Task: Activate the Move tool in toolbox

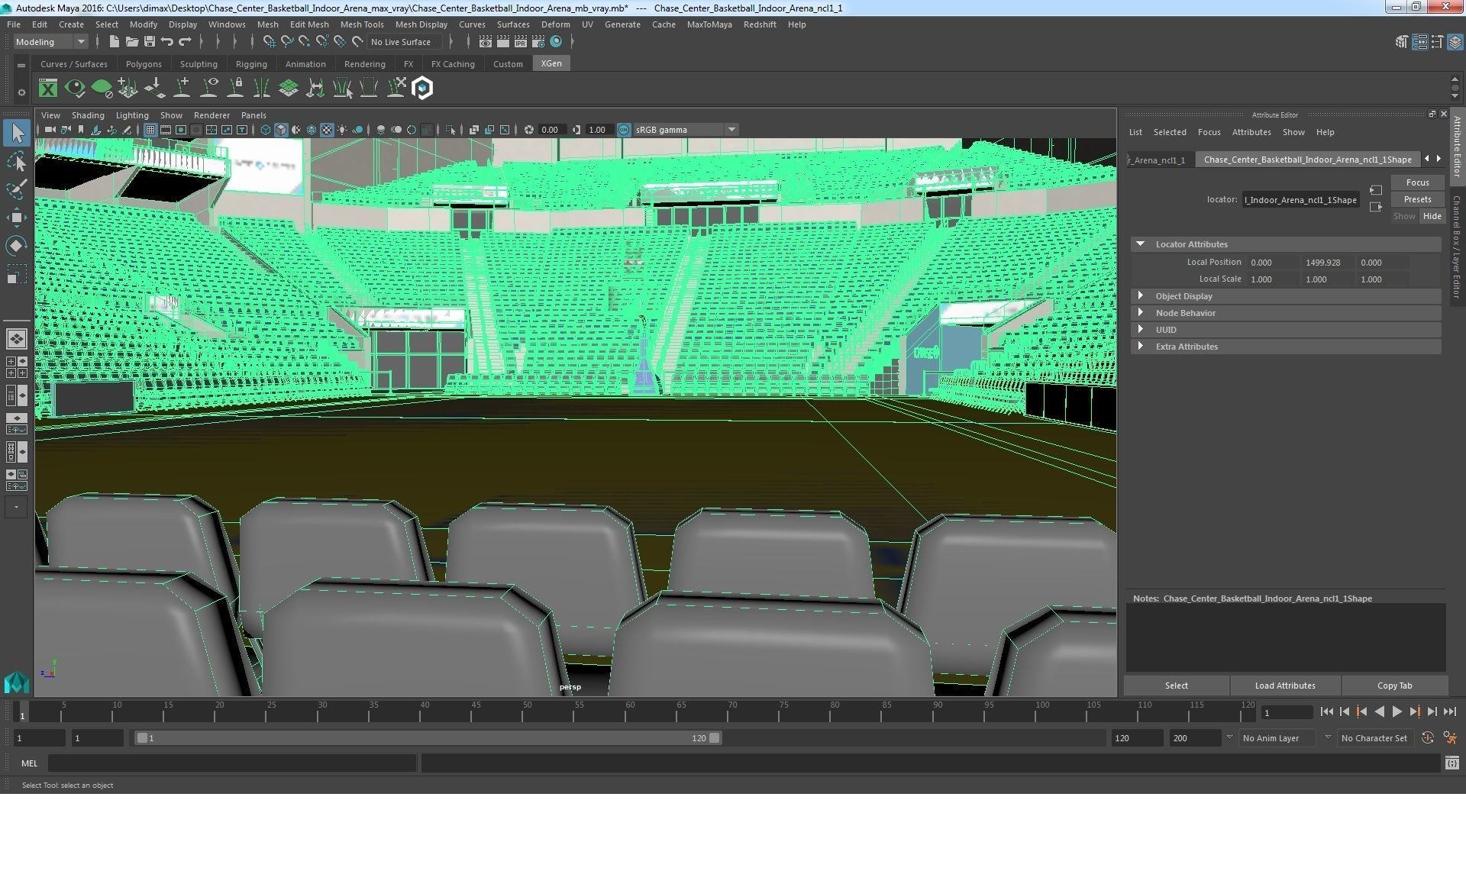Action: [17, 218]
